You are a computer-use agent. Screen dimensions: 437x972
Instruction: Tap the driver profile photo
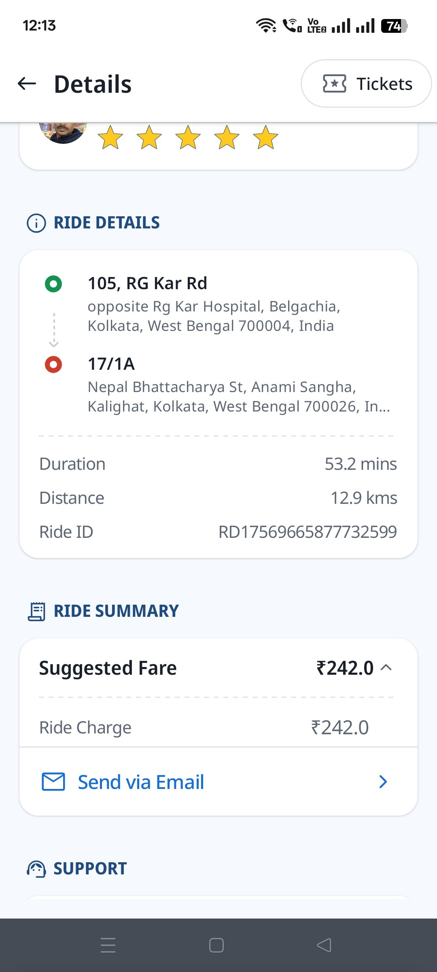pos(63,133)
